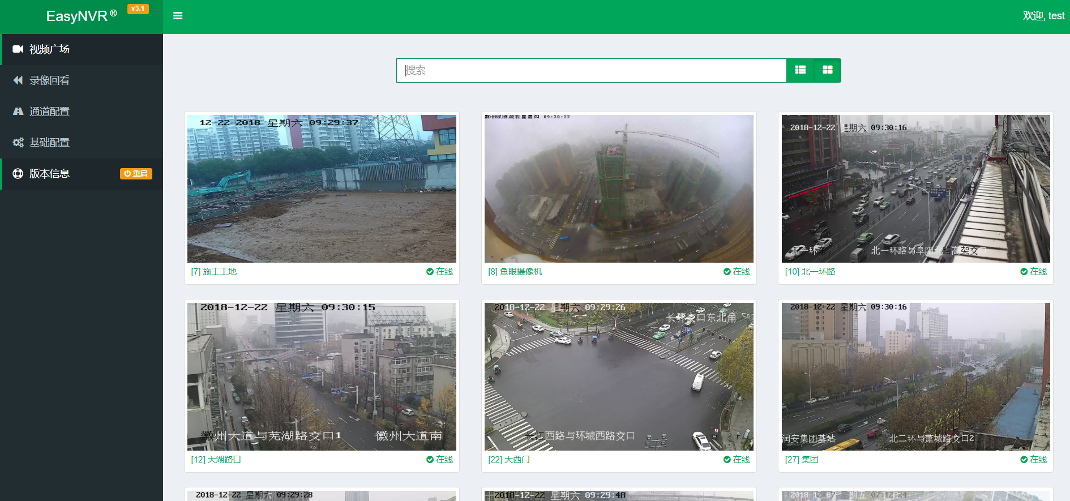The image size is (1070, 501).
Task: Click online status icon for 大湖路口
Action: pyautogui.click(x=430, y=460)
